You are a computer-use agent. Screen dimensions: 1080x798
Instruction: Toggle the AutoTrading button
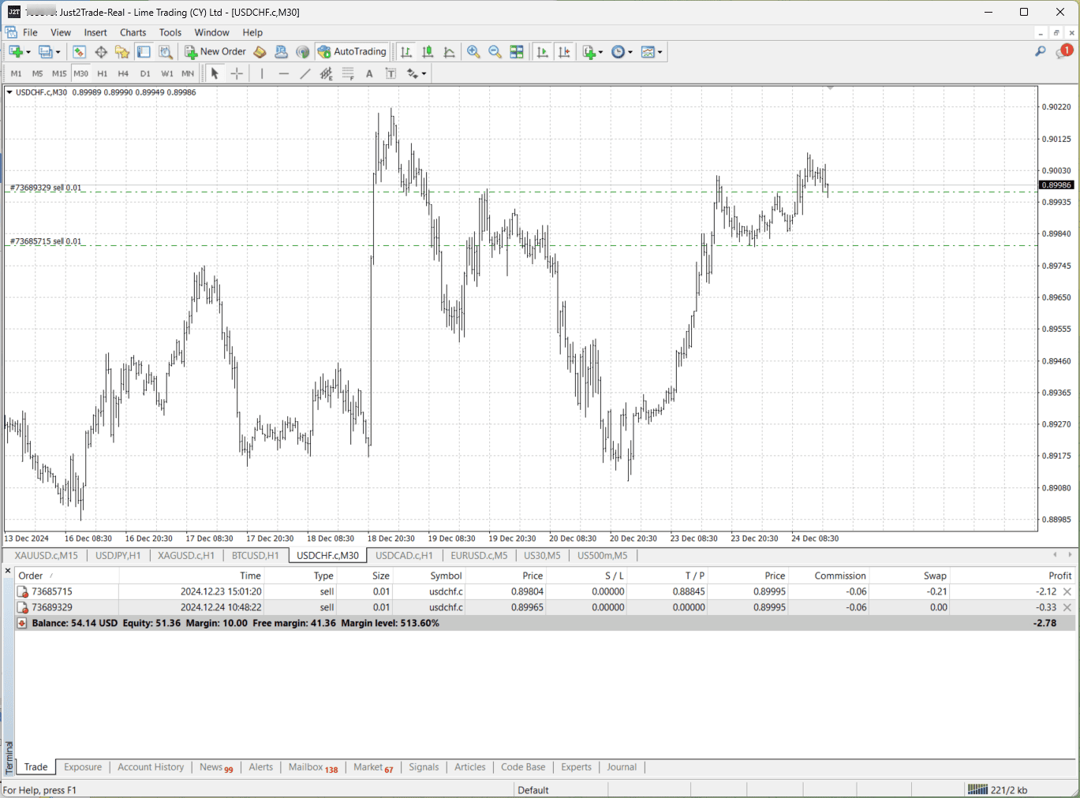click(x=352, y=52)
